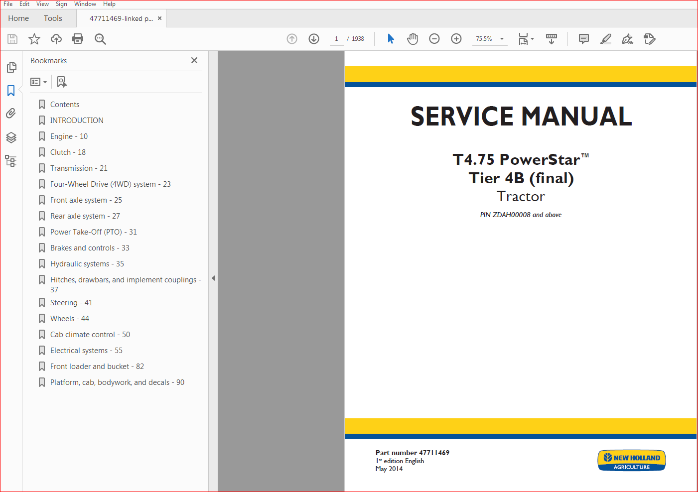
Task: Collapse the navigation pane with the arrow
Action: [213, 278]
